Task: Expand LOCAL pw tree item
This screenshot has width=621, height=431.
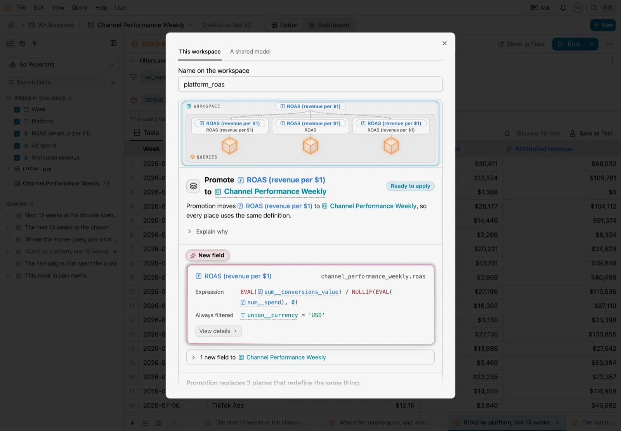Action: point(9,169)
